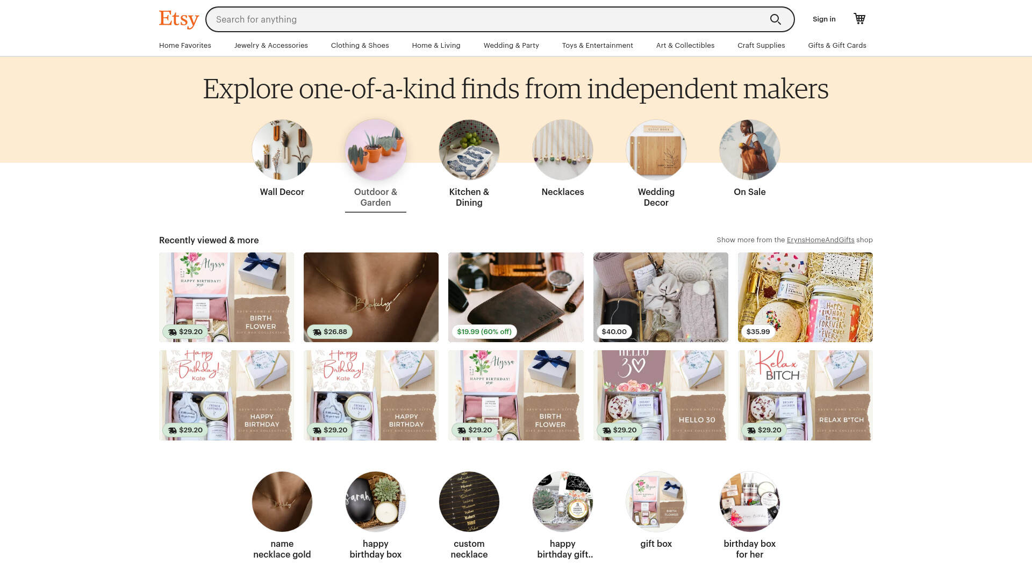Open the Home & Living menu
Image resolution: width=1032 pixels, height=564 pixels.
[x=436, y=45]
